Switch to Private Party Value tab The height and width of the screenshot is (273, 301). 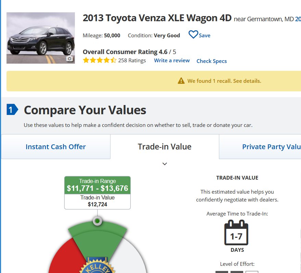[260, 147]
